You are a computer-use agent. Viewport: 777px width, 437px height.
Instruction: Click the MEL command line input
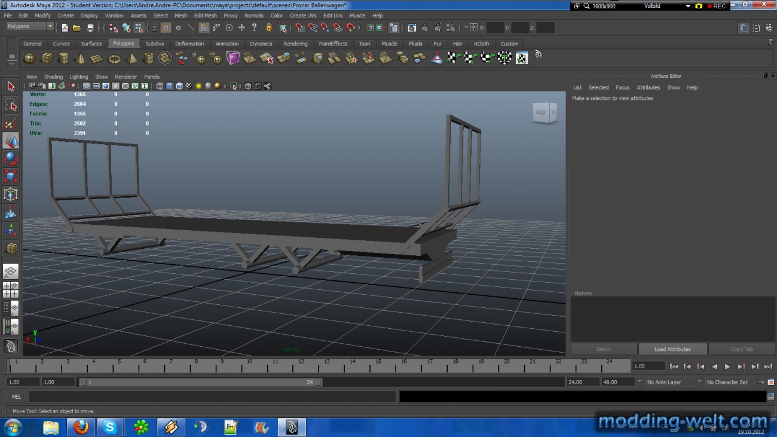[x=212, y=396]
